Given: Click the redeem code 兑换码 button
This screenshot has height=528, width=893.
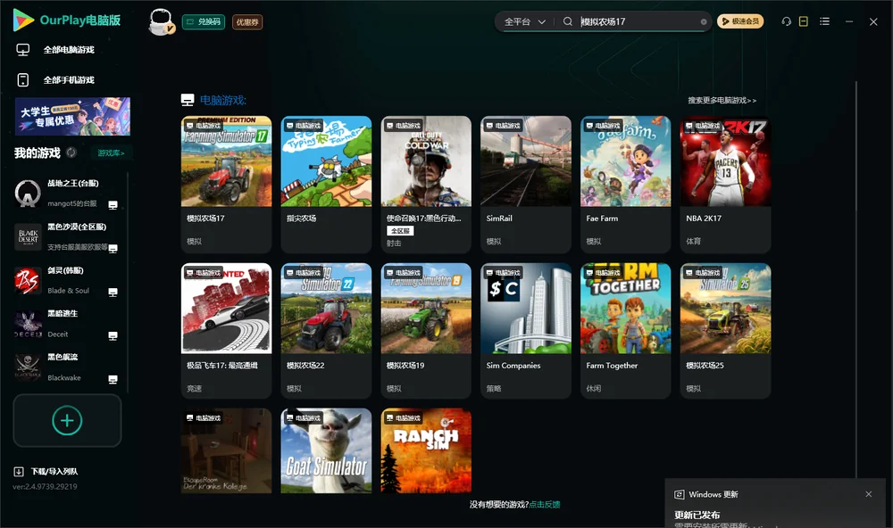Looking at the screenshot, I should tap(204, 21).
